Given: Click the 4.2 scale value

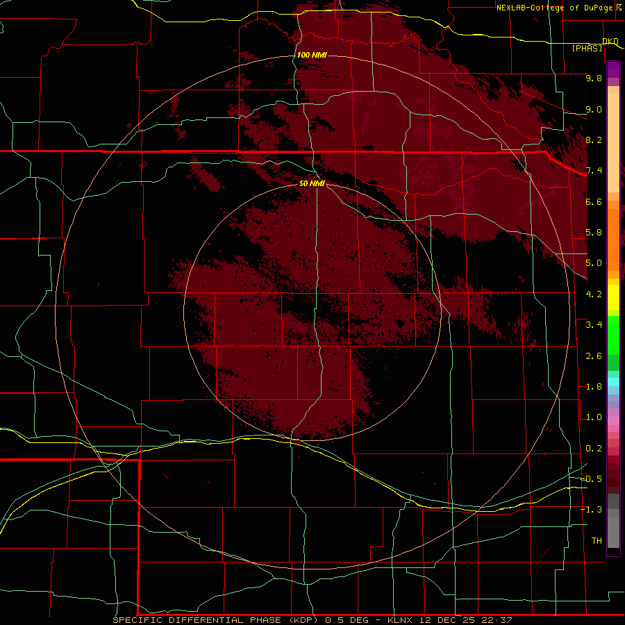Looking at the screenshot, I should tap(594, 294).
